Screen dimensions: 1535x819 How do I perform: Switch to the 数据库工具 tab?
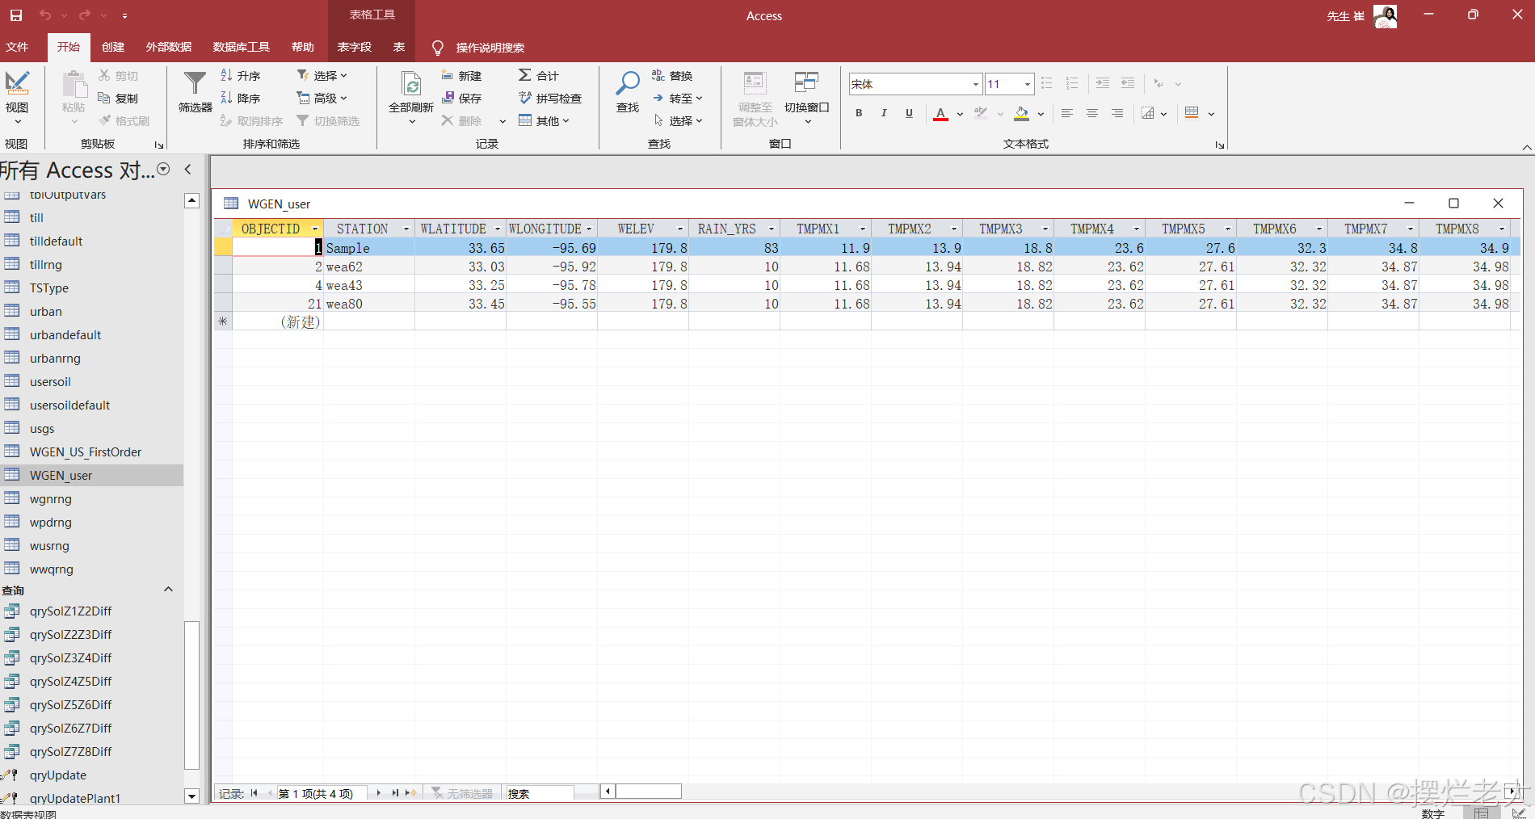[242, 47]
